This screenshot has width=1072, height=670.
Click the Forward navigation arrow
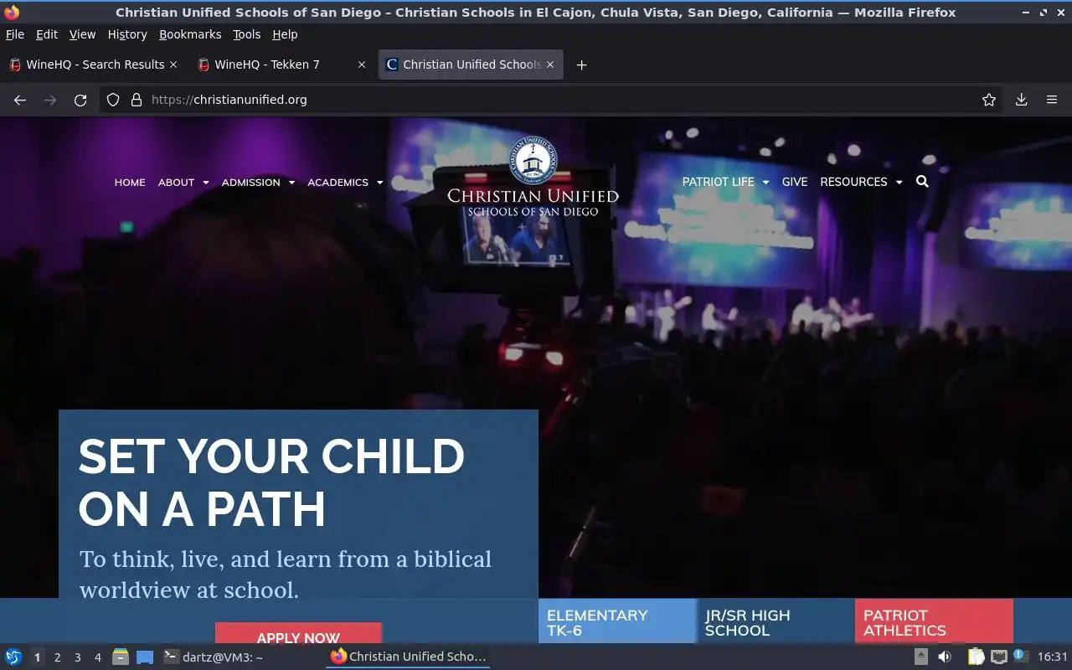pos(50,100)
